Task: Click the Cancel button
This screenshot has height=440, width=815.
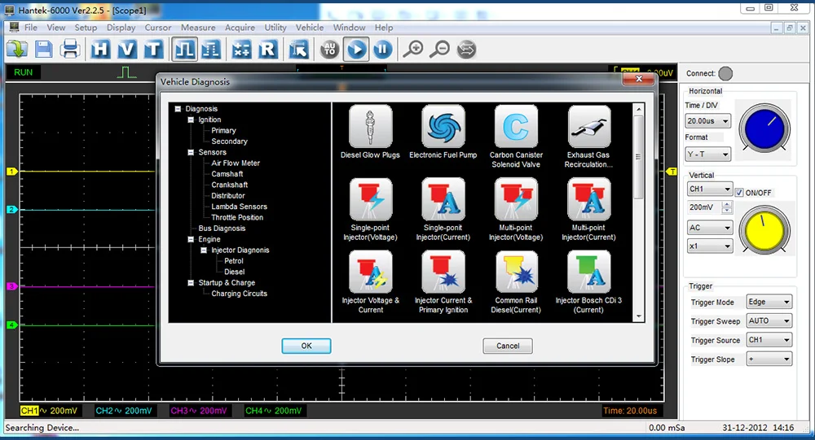Action: click(x=508, y=346)
